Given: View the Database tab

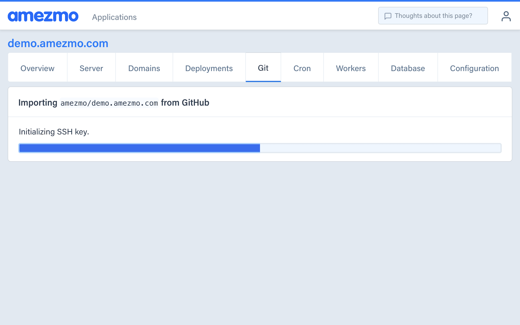Looking at the screenshot, I should point(408,68).
